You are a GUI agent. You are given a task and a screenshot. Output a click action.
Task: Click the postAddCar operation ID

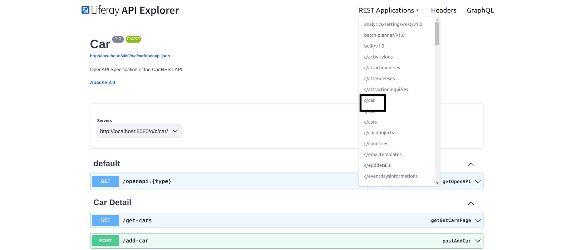coord(457,241)
